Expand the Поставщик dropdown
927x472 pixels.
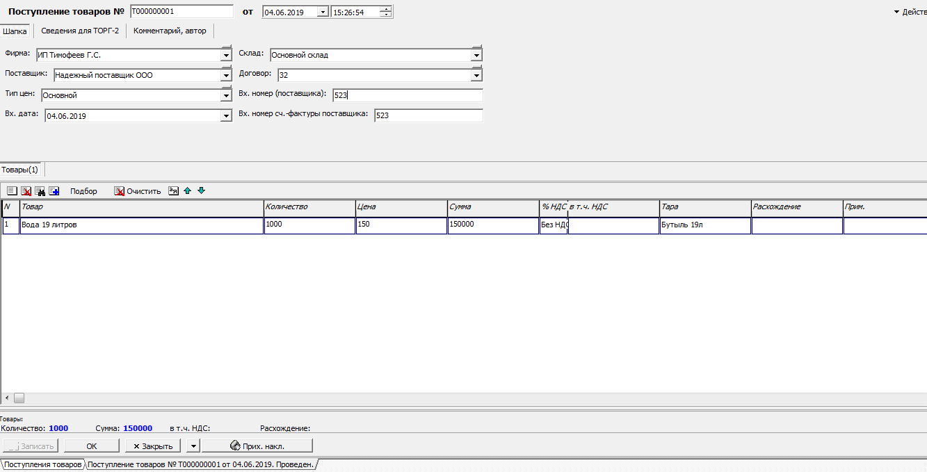(226, 75)
